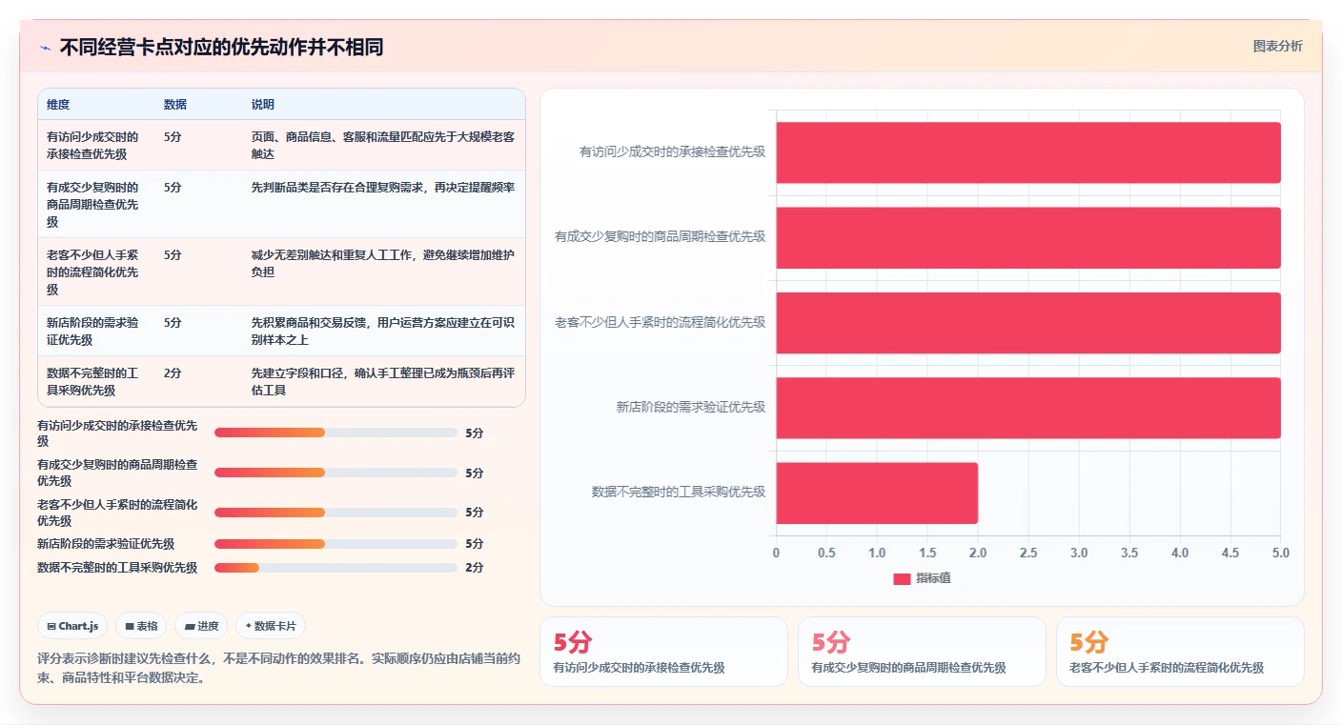Click progress bar for 老客不少但人手紧时的流程简化优先级
1342x725 pixels.
pos(335,513)
